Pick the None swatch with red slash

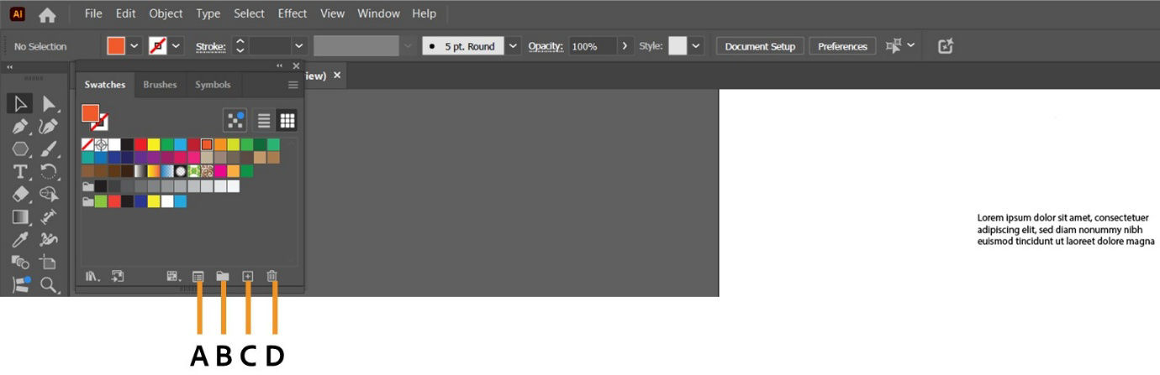87,144
